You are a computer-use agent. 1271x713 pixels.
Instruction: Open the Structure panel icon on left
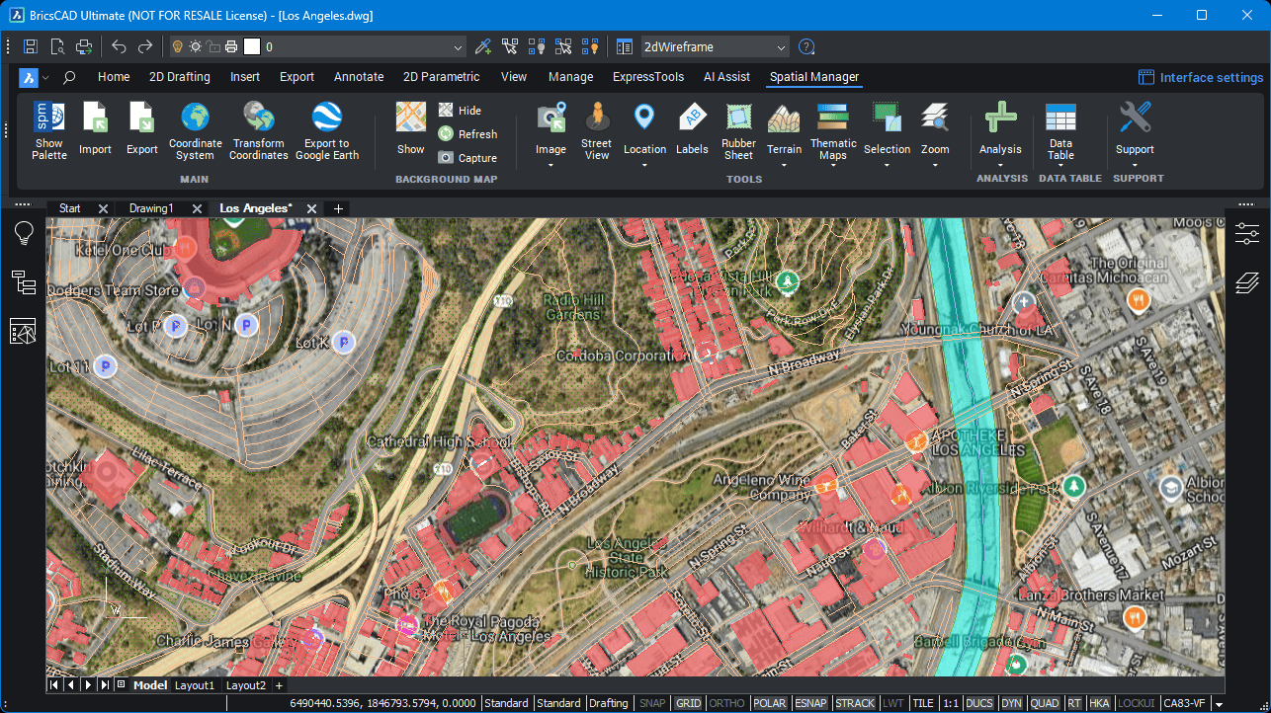[x=24, y=282]
